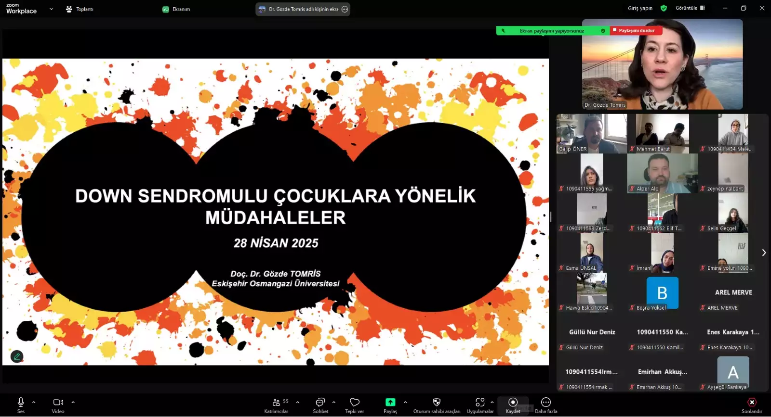Click Ayşegül Sarıkaya A avatar tile

(733, 372)
